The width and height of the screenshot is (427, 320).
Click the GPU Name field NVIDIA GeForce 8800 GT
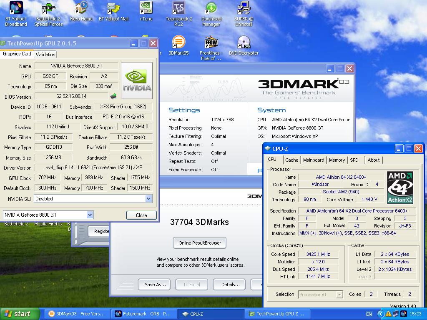[76, 66]
